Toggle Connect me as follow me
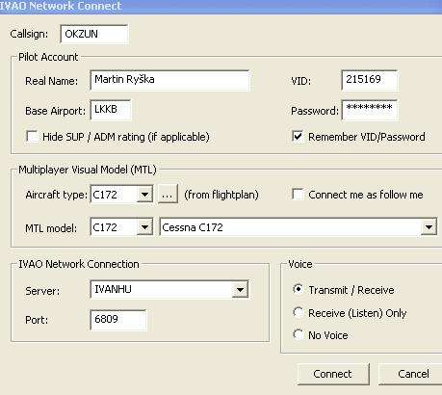This screenshot has height=395, width=442. coord(298,195)
